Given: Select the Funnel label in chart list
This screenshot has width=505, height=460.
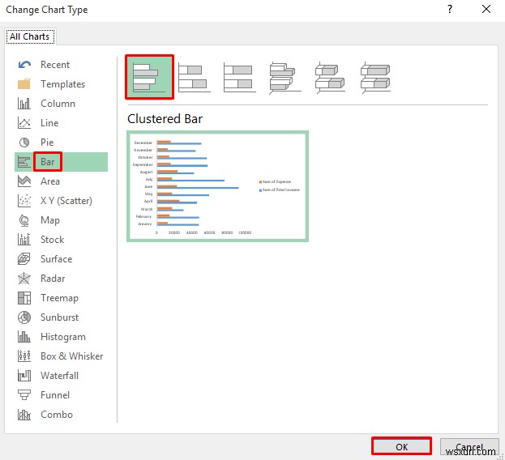Looking at the screenshot, I should coord(55,395).
